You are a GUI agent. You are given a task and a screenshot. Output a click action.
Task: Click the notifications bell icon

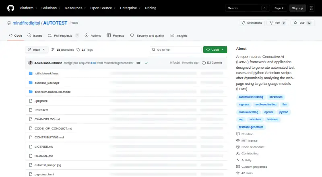(x=244, y=23)
